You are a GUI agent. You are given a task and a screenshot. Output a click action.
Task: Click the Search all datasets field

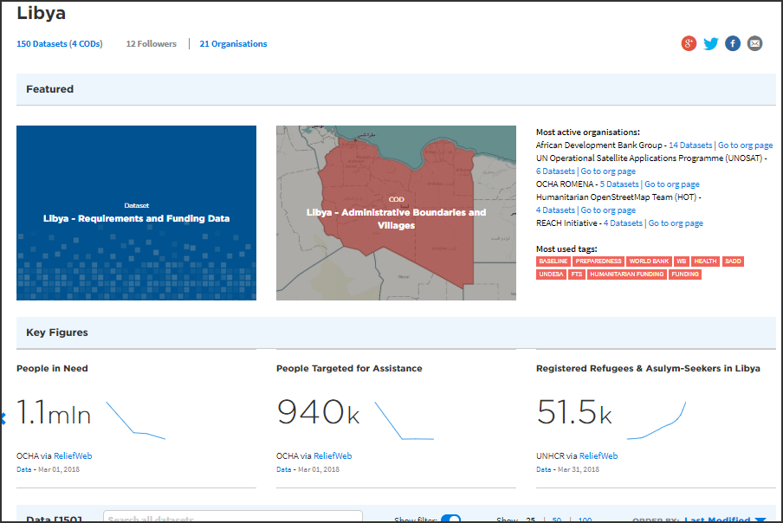coord(232,518)
